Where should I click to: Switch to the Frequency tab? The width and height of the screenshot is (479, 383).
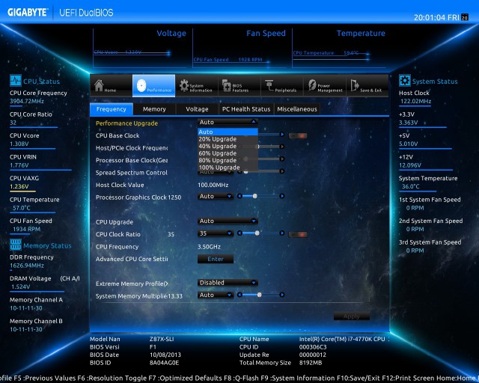click(x=112, y=109)
